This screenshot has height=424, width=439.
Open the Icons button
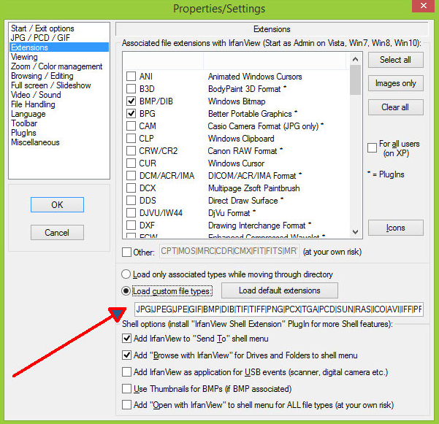click(396, 228)
